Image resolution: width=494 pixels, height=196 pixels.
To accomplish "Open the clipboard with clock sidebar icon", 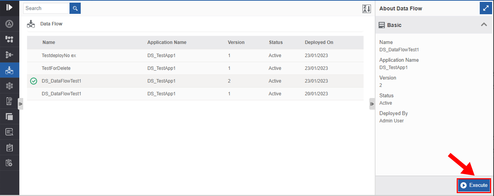I will pyautogui.click(x=9, y=163).
